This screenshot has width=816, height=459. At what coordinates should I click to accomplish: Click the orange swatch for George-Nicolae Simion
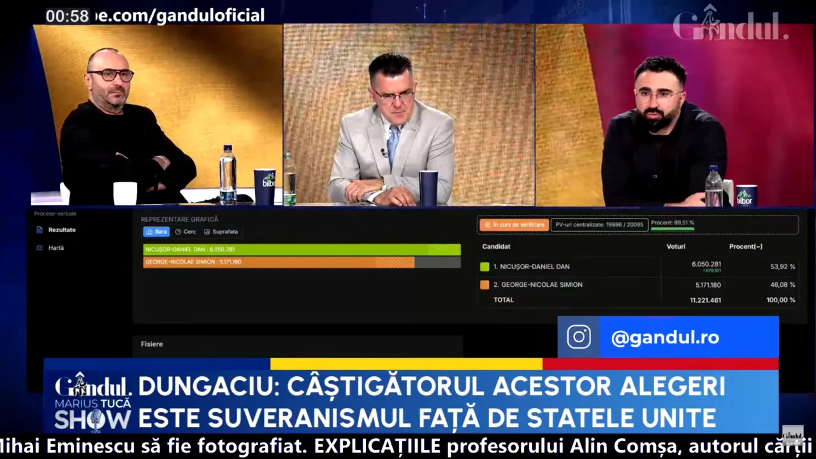pyautogui.click(x=484, y=285)
